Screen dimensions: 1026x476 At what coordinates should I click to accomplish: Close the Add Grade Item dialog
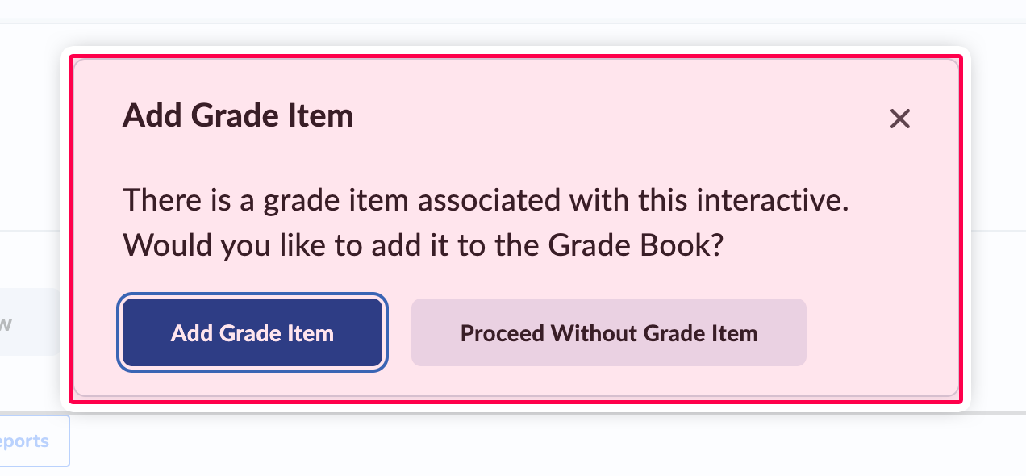click(x=899, y=119)
